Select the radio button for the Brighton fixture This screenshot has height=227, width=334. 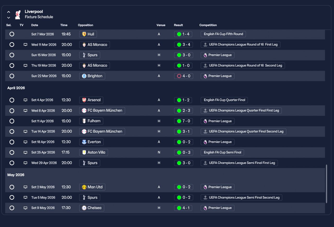pyautogui.click(x=12, y=76)
